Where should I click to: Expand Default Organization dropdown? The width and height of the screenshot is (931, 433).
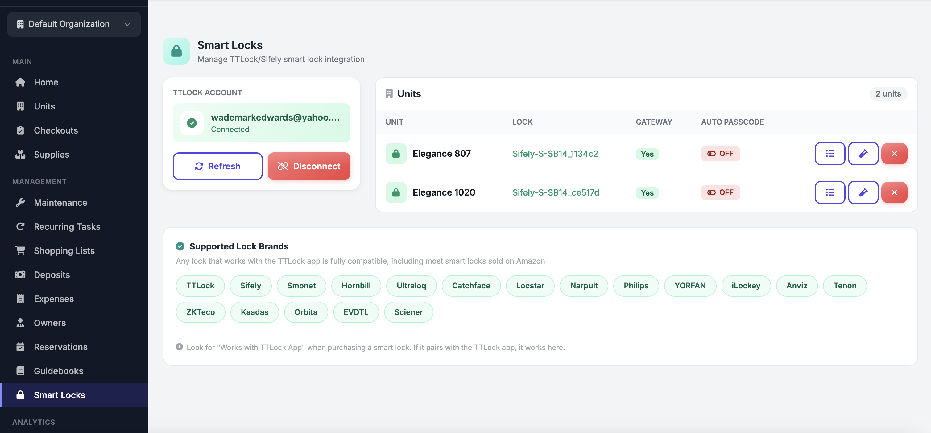(74, 24)
